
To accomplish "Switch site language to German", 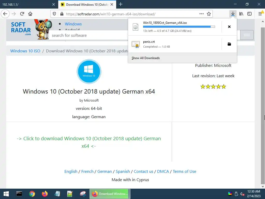I will click(x=105, y=172).
